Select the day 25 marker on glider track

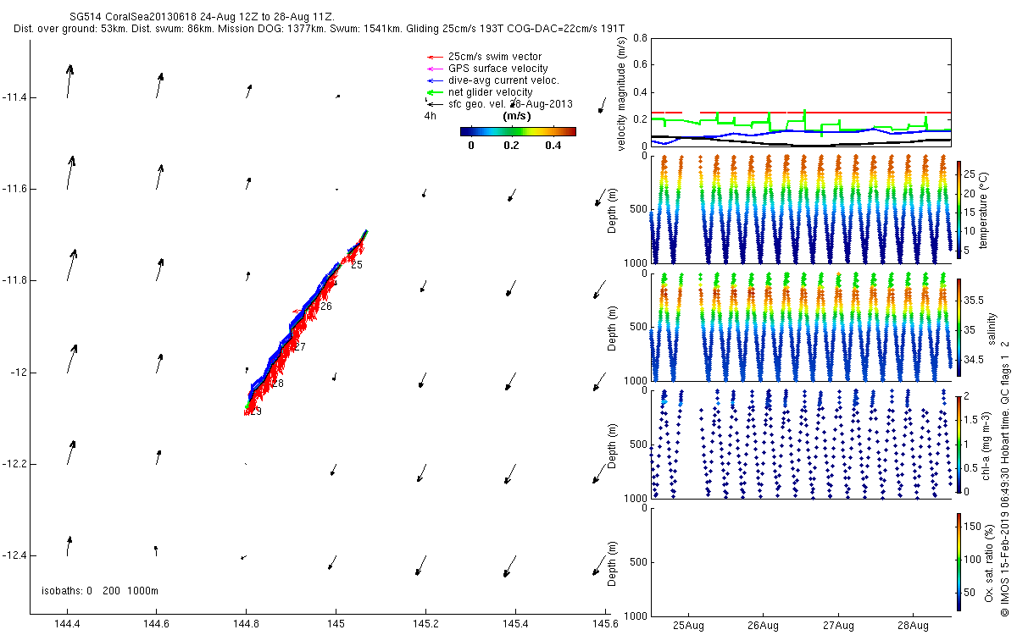pos(356,265)
